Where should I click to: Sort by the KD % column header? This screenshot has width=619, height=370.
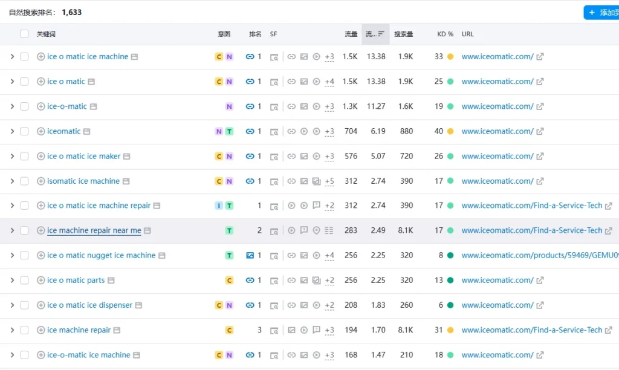click(445, 34)
